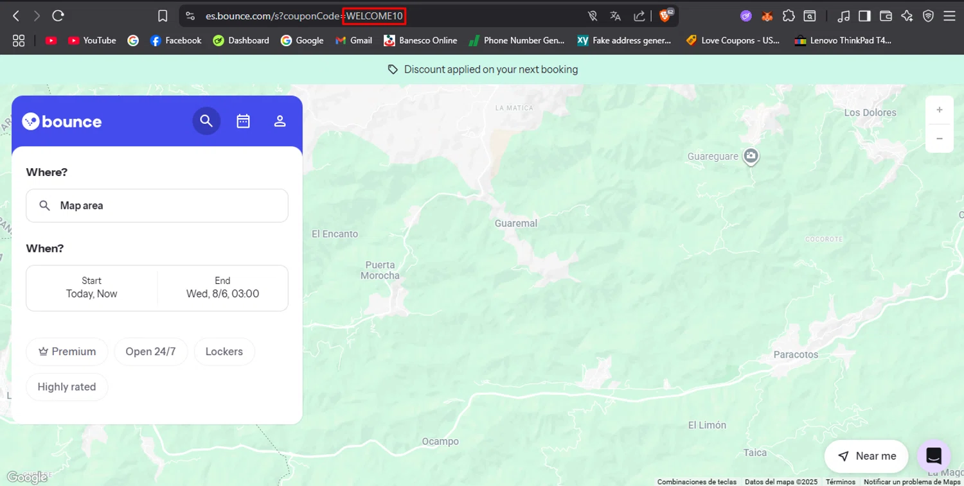Image resolution: width=964 pixels, height=486 pixels.
Task: Bookmark this page
Action: (x=163, y=16)
